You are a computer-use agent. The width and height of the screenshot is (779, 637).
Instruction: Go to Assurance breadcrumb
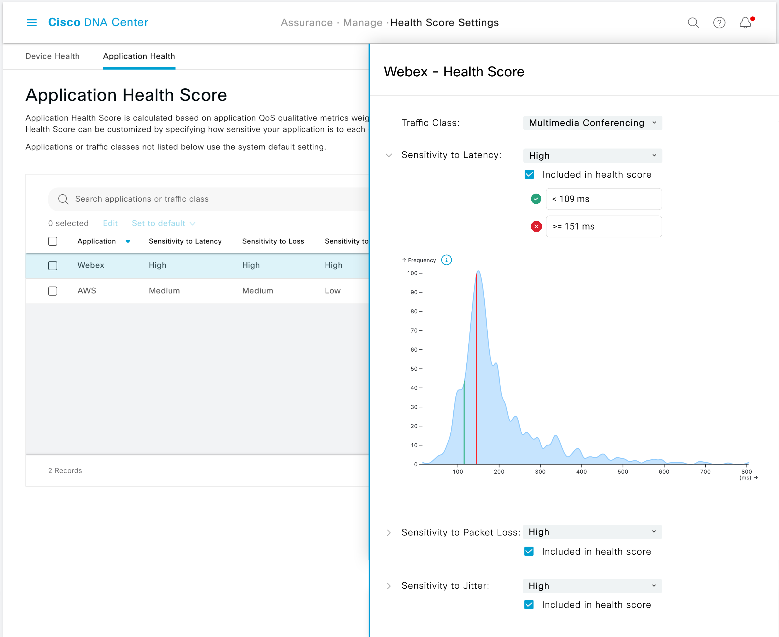(307, 23)
